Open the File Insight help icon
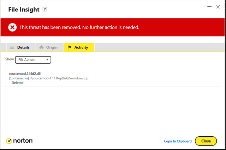Viewport: 226px width, 150px height. coord(45,9)
